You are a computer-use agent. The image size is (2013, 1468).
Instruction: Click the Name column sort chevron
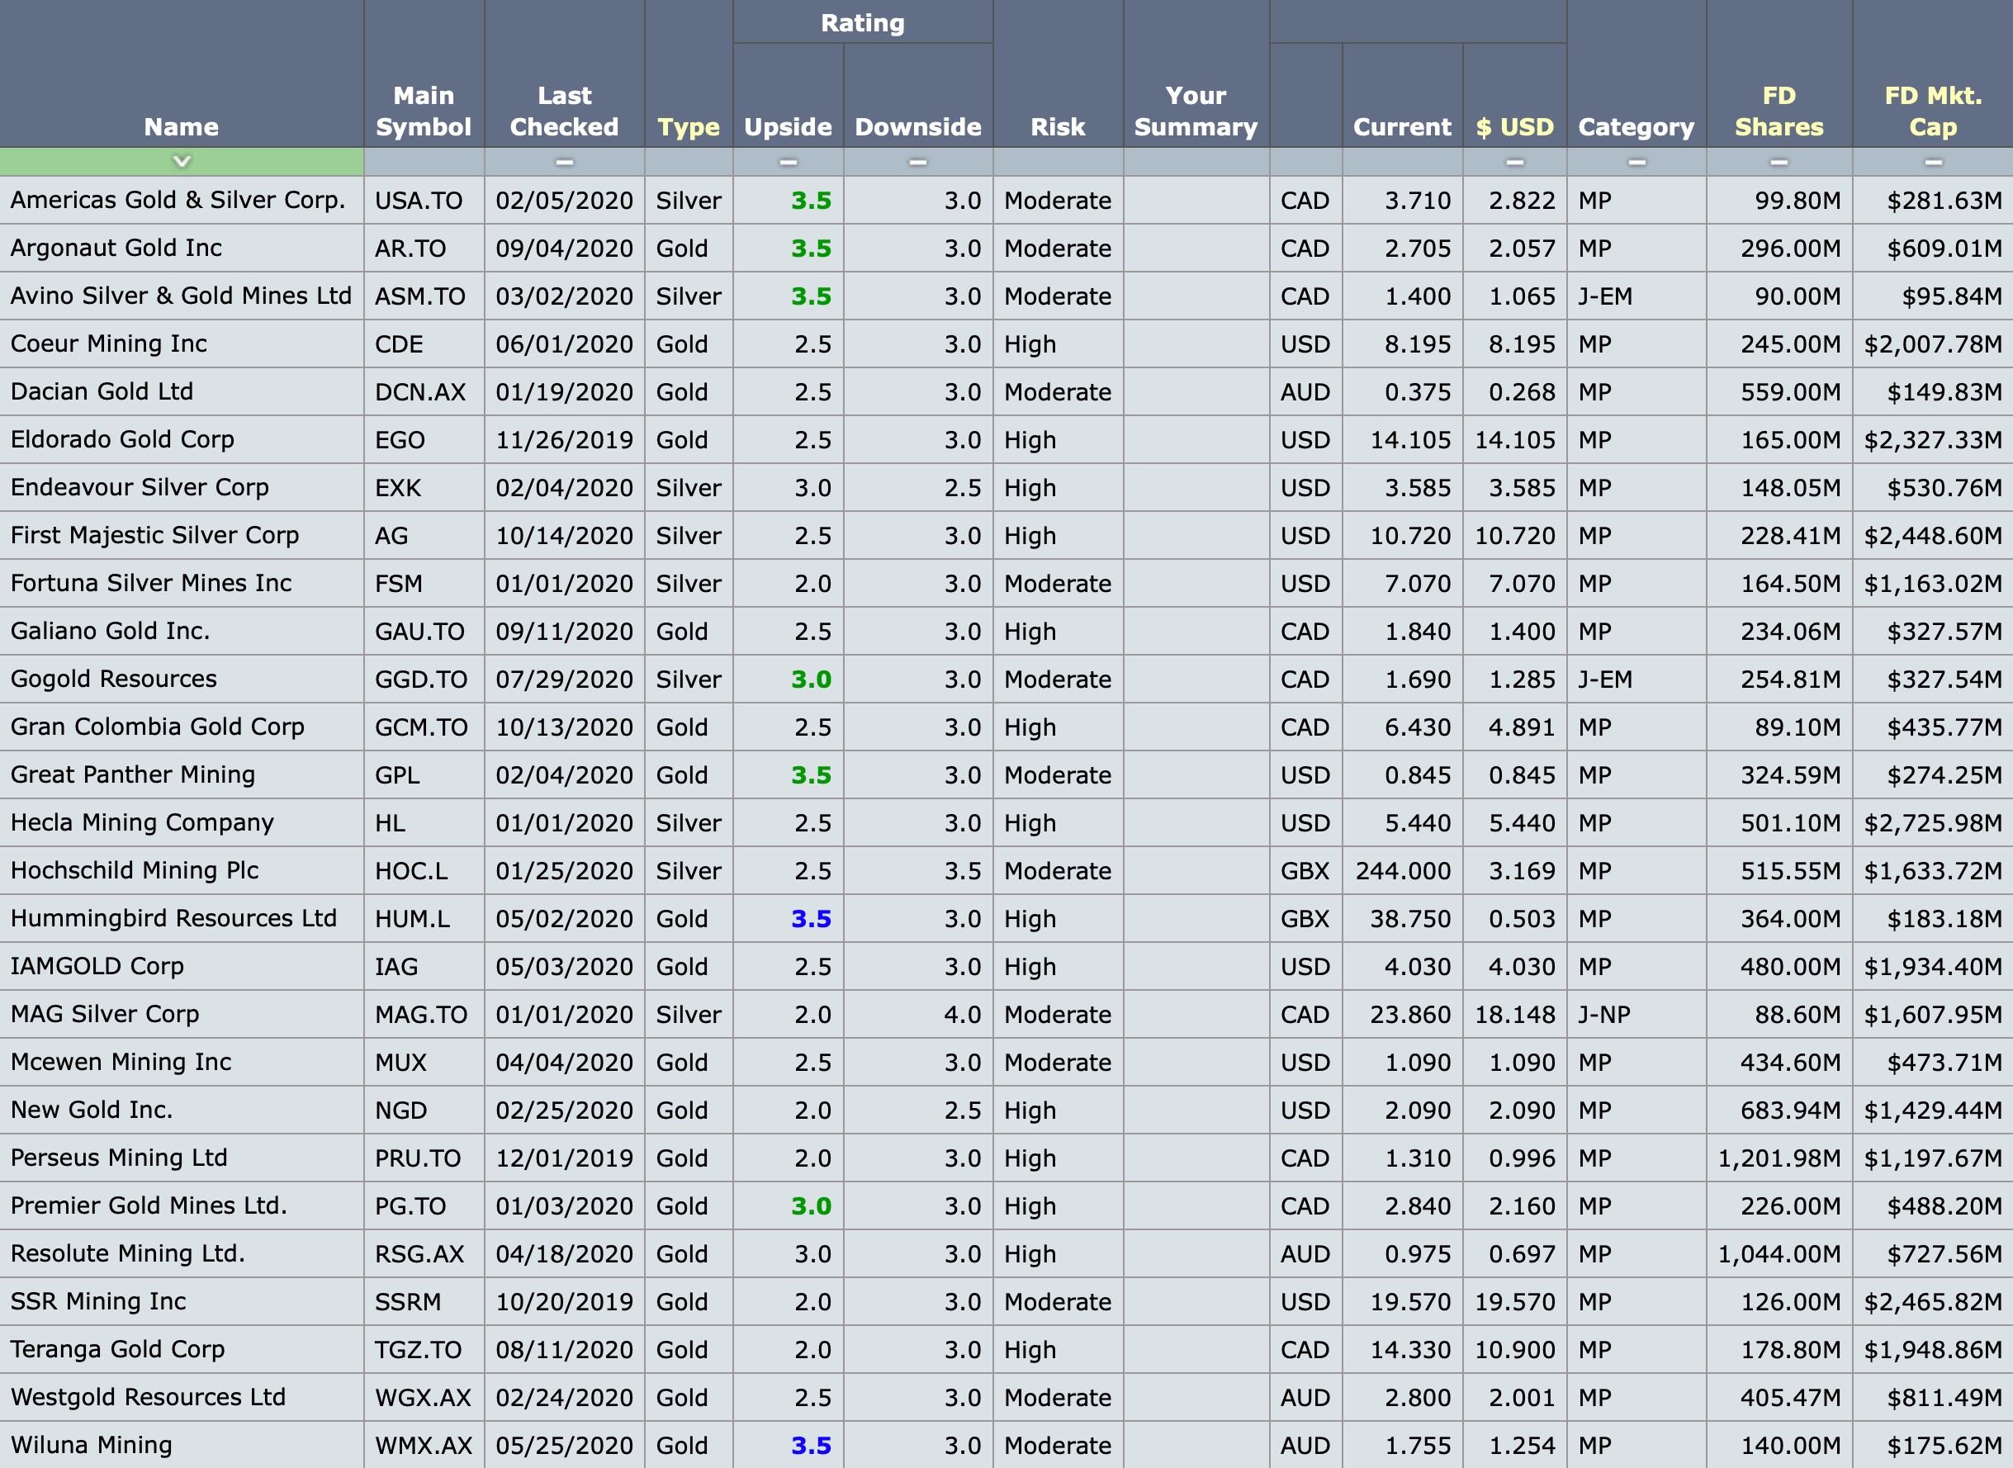(x=182, y=162)
